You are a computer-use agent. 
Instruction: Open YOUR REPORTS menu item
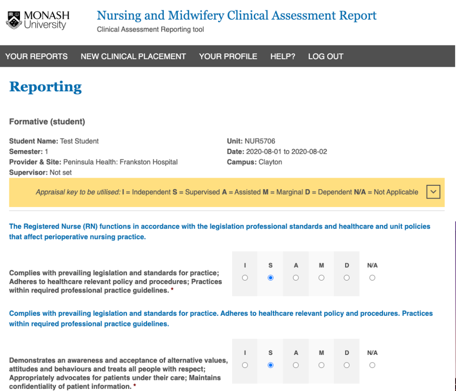pos(37,57)
